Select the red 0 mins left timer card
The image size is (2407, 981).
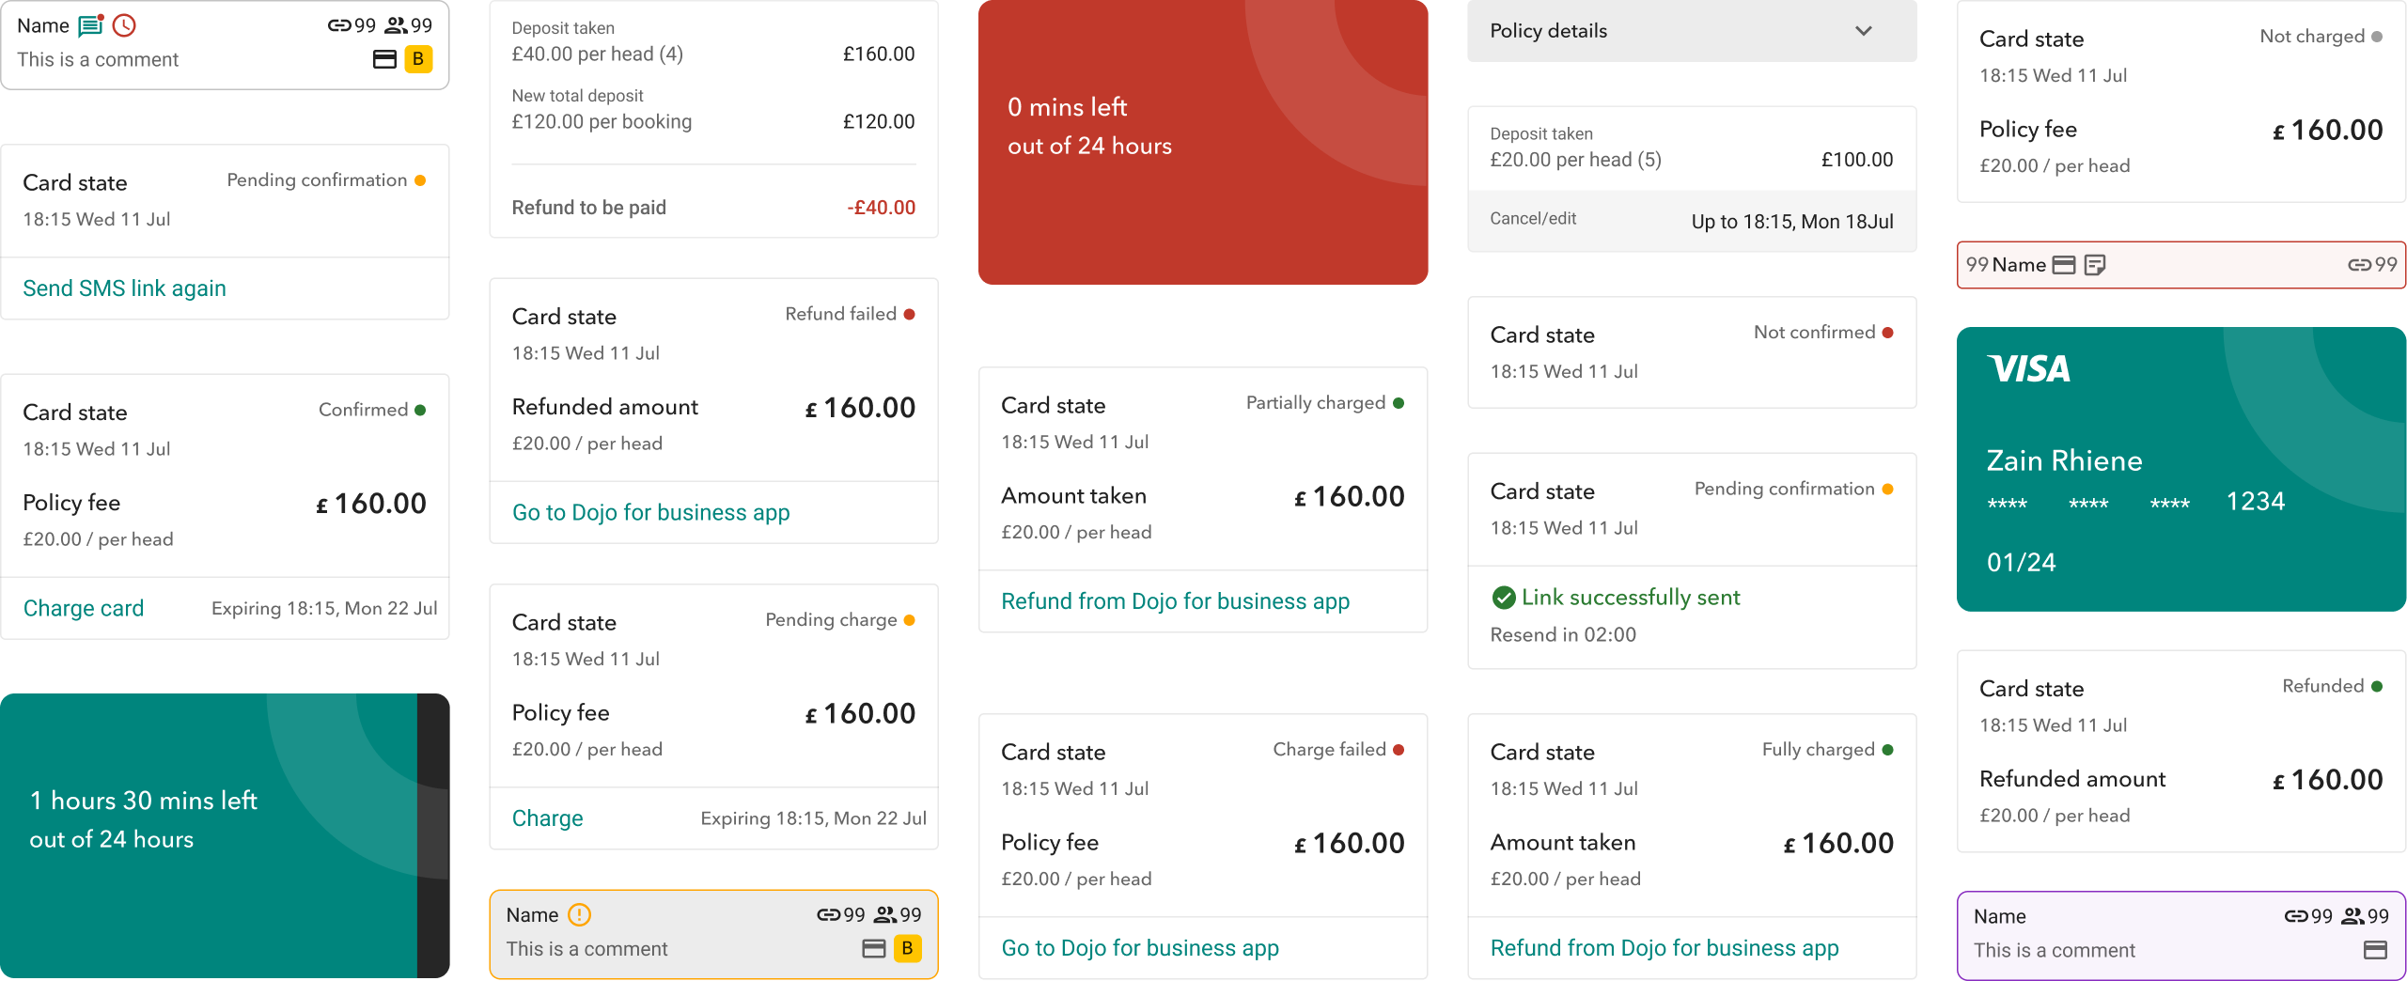click(x=1203, y=143)
